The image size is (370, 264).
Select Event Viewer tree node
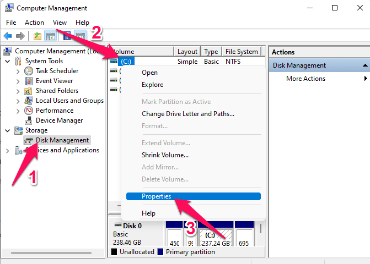point(54,81)
